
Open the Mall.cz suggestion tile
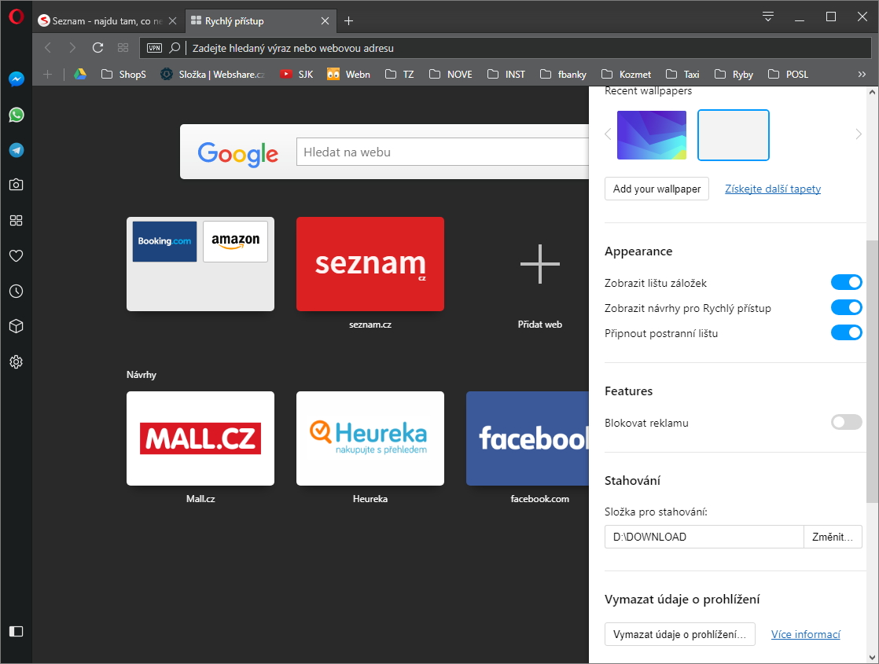pos(200,438)
